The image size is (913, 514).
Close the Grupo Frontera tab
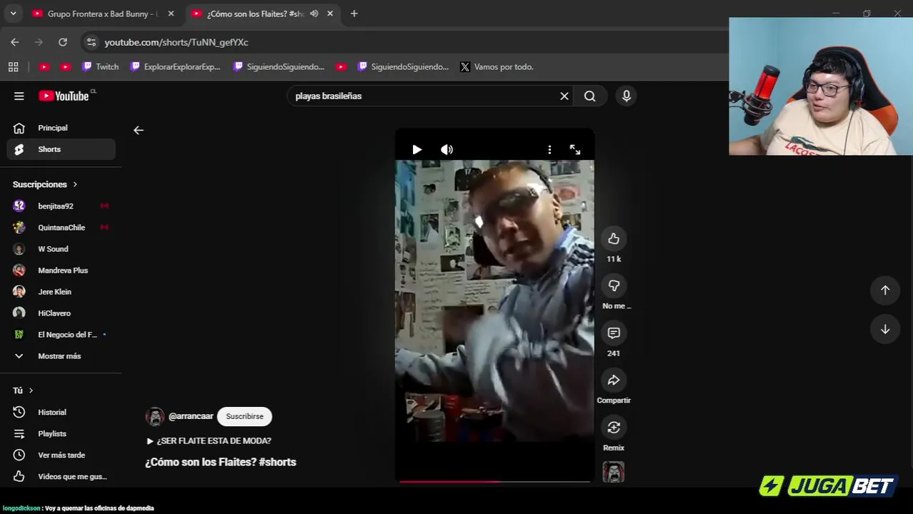pos(171,14)
